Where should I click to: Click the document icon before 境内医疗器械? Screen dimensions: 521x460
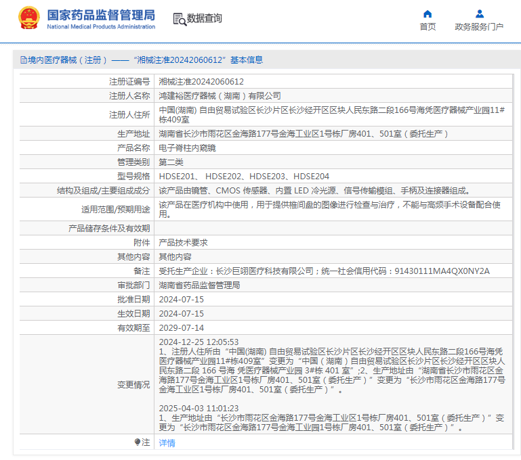23,60
